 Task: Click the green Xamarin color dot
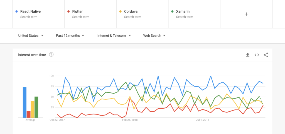172,12
